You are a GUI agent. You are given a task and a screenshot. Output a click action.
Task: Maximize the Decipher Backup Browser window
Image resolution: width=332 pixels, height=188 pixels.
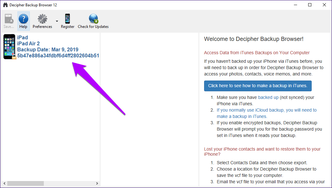(310, 5)
